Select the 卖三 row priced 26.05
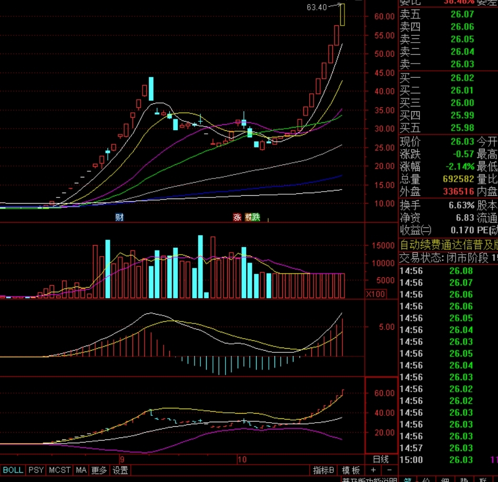This screenshot has height=482, width=498. pyautogui.click(x=448, y=39)
